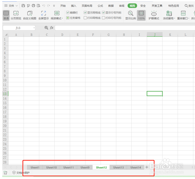Select row 13 header
The height and width of the screenshot is (179, 195).
pyautogui.click(x=5, y=94)
